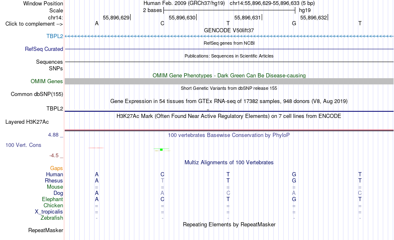The height and width of the screenshot is (240, 394).
Task: Open the H3K27Ac Mark track title
Action: 229,116
